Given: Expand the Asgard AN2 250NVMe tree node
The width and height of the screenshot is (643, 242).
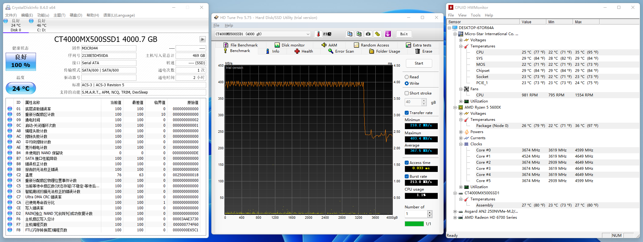Looking at the screenshot, I should click(455, 211).
